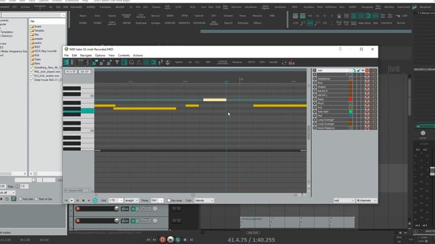The height and width of the screenshot is (244, 435).
Task: Select the highlighted light-yellow MIDI note
Action: pyautogui.click(x=215, y=100)
